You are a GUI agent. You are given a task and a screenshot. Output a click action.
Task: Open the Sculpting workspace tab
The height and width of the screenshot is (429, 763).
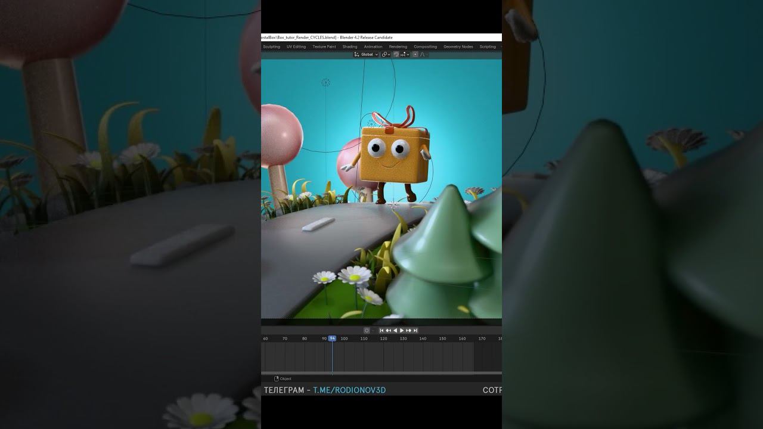click(271, 46)
